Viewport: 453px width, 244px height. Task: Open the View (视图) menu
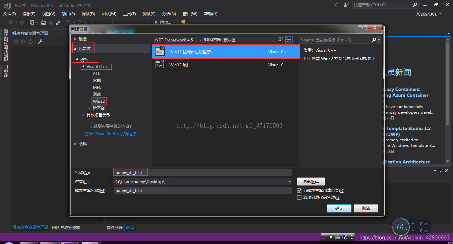(48, 14)
